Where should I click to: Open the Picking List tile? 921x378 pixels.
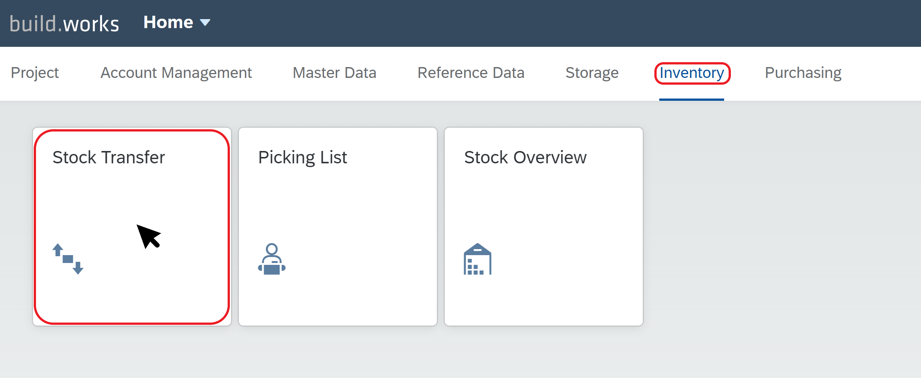point(338,227)
